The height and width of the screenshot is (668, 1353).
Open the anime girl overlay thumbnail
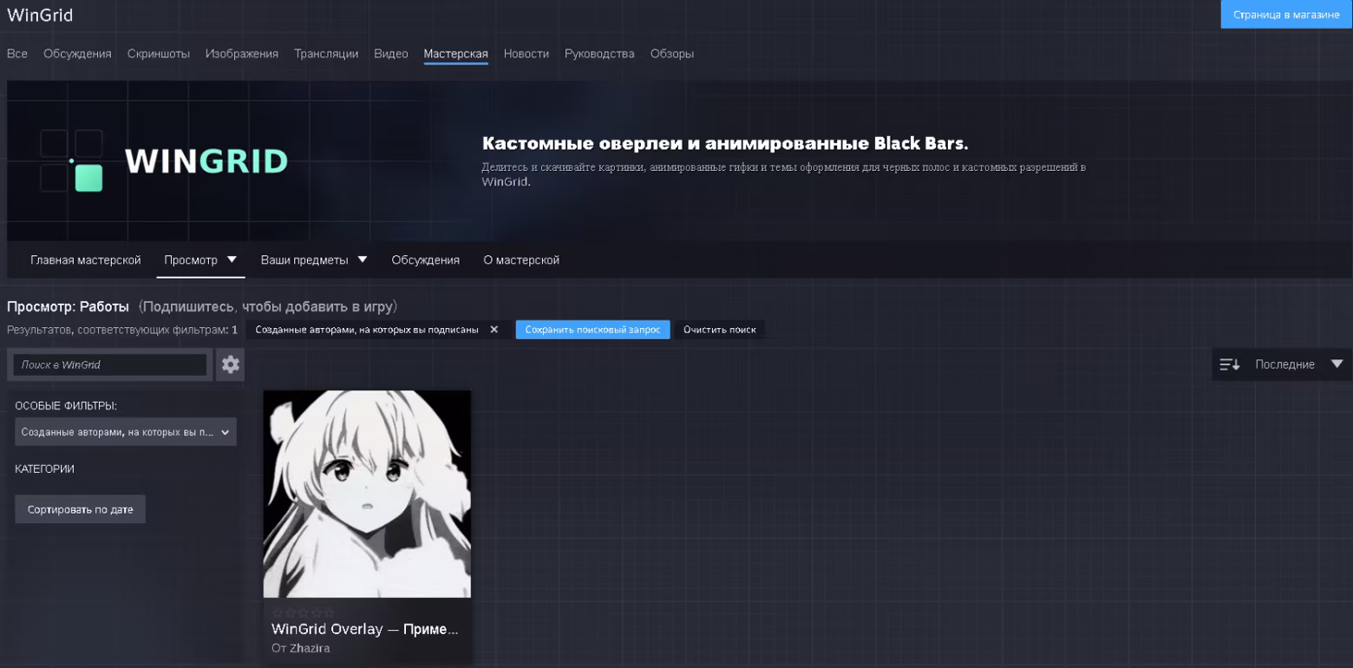(x=368, y=494)
